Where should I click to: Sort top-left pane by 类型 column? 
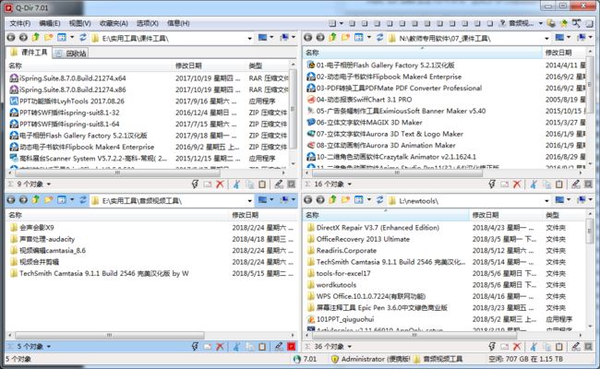tap(268, 65)
